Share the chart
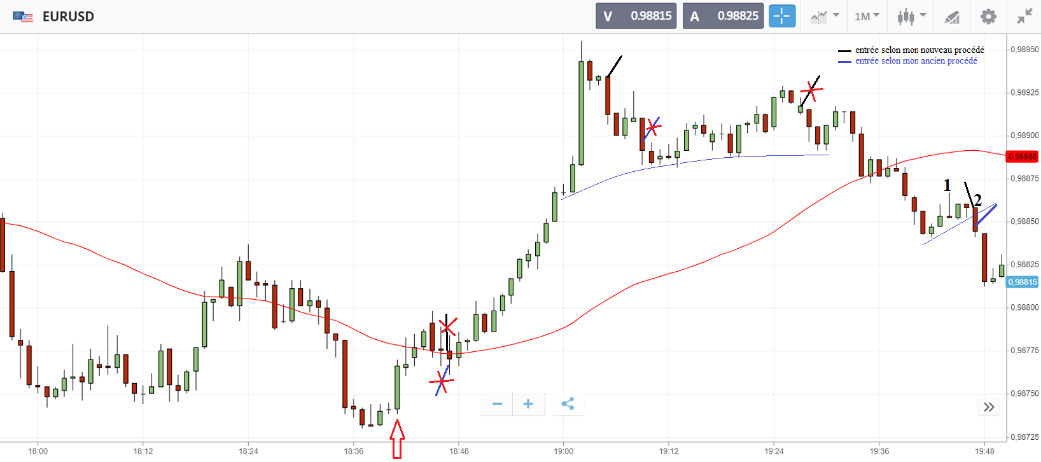The image size is (1041, 462). click(x=568, y=404)
